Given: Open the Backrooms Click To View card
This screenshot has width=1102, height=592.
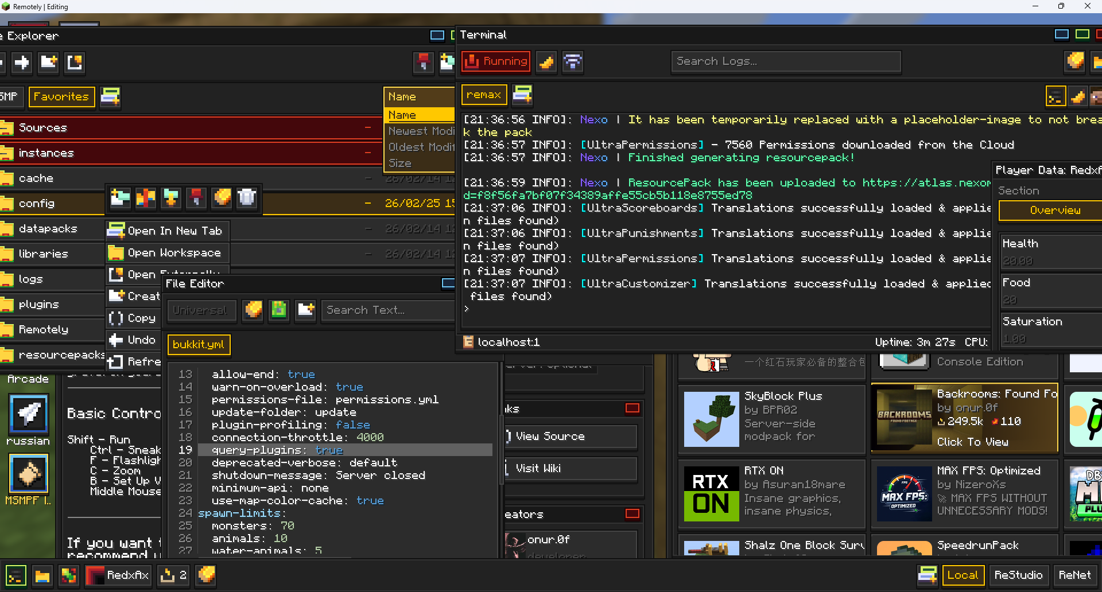Looking at the screenshot, I should coord(964,418).
